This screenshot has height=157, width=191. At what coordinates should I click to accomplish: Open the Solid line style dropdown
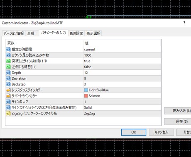122,107
